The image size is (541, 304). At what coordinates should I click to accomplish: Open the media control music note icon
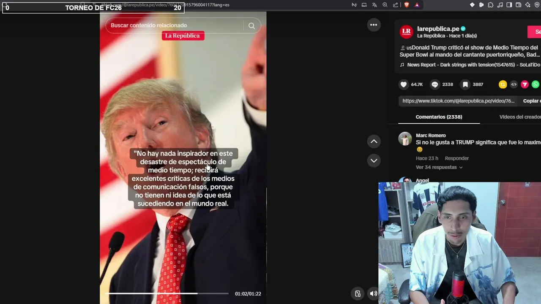click(500, 5)
